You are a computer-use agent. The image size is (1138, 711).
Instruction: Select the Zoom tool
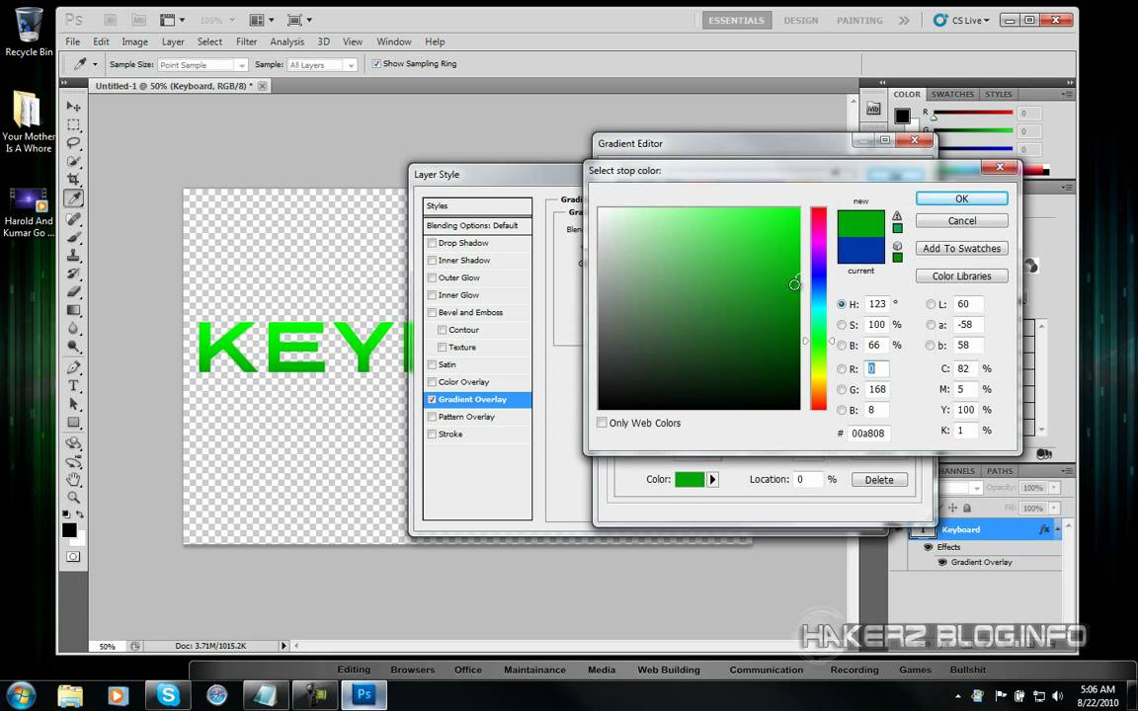tap(73, 498)
